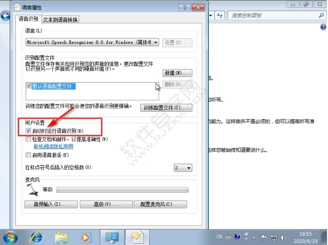Uncheck run speech recognition at startup

pos(28,130)
